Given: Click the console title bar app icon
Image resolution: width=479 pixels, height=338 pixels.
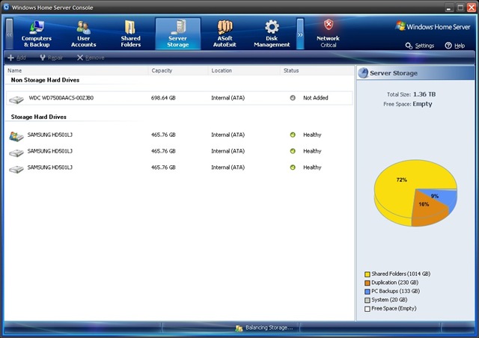Looking at the screenshot, I should (6, 7).
